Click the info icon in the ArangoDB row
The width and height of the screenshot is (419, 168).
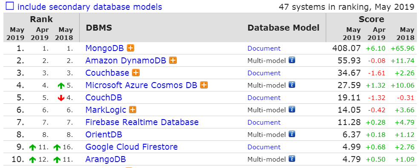[292, 159]
